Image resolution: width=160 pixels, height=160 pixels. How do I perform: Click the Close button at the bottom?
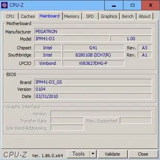143,154
